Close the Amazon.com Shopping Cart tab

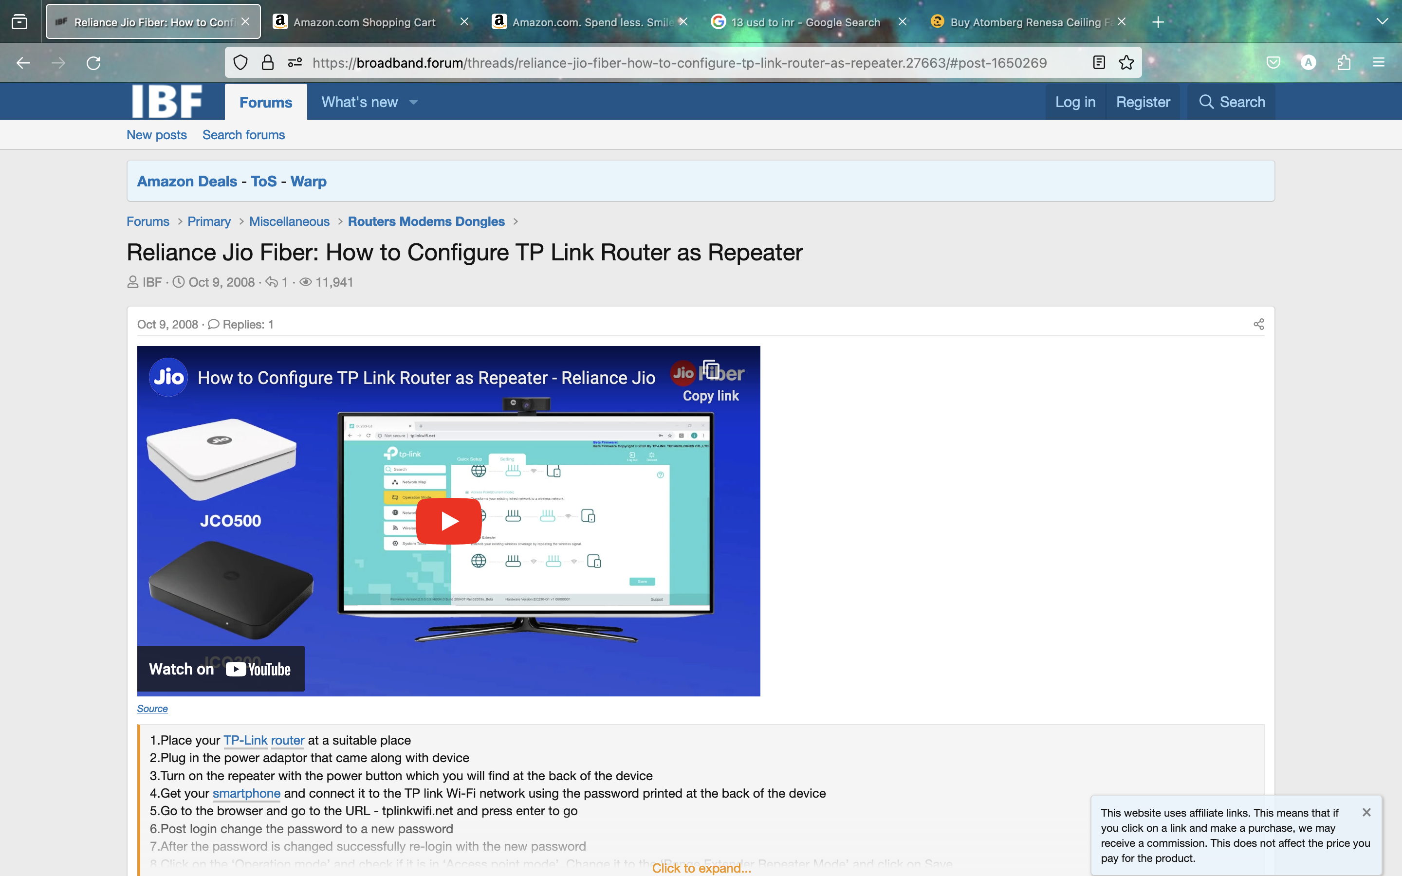464,21
